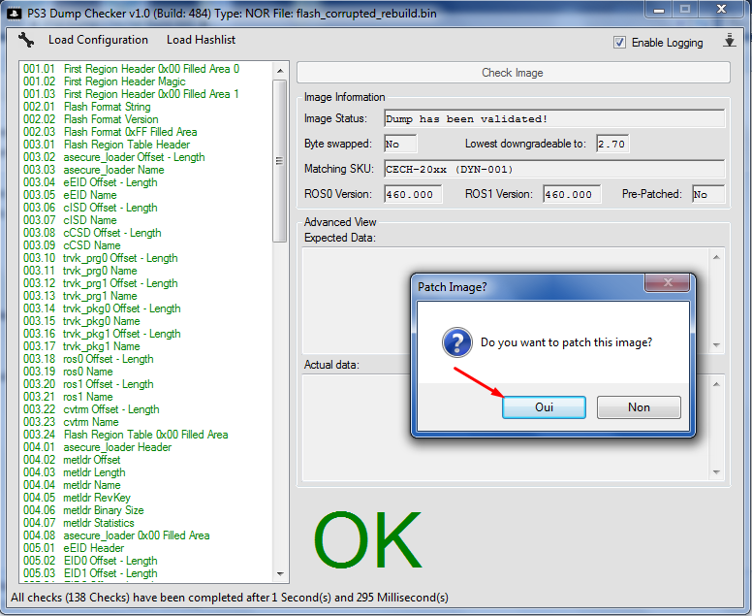Click the Check Image button
The height and width of the screenshot is (616, 752).
coord(514,73)
